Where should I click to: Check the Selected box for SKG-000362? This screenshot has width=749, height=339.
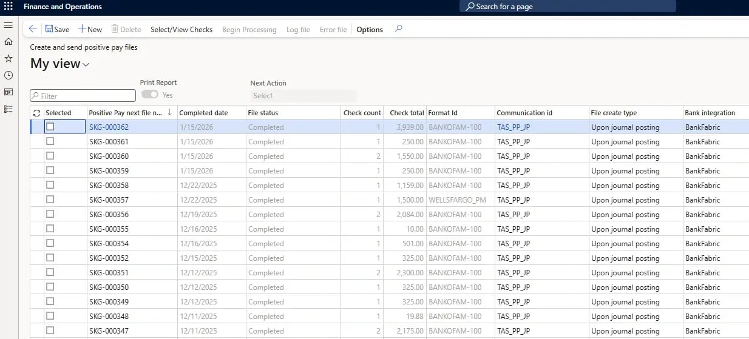click(x=50, y=127)
